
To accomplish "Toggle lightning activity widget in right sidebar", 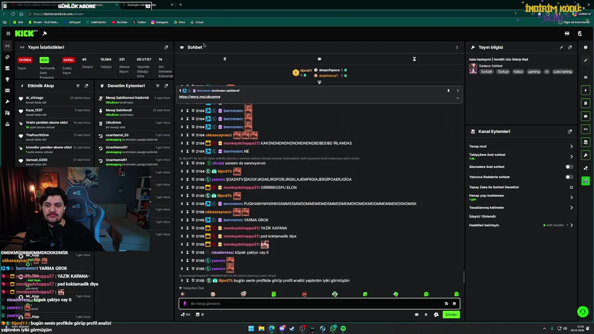I will pyautogui.click(x=586, y=90).
